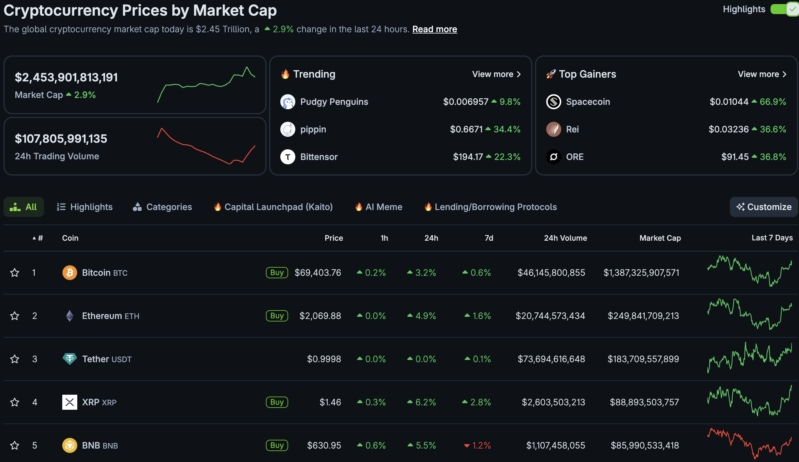Sort table by Coin column header
The width and height of the screenshot is (799, 462).
pyautogui.click(x=70, y=238)
